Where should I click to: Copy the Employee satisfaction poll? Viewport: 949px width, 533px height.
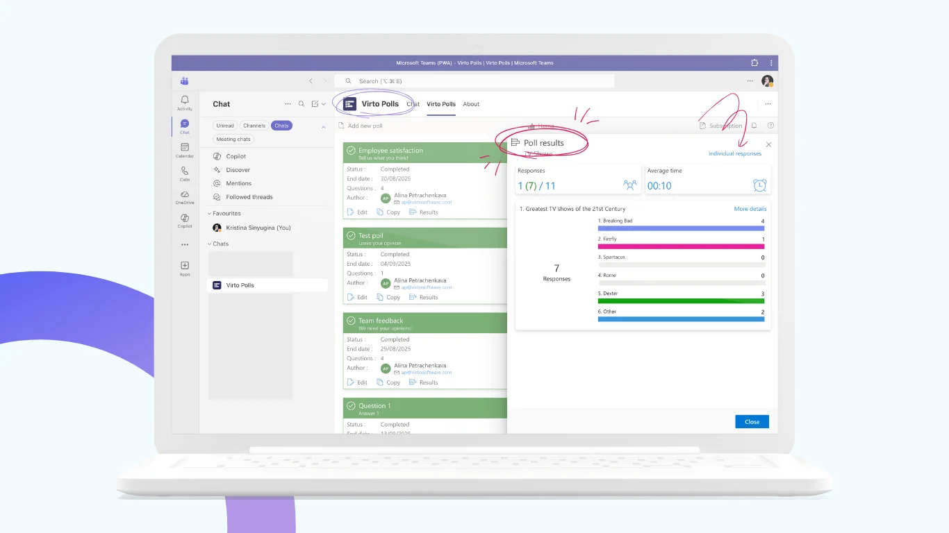(388, 212)
